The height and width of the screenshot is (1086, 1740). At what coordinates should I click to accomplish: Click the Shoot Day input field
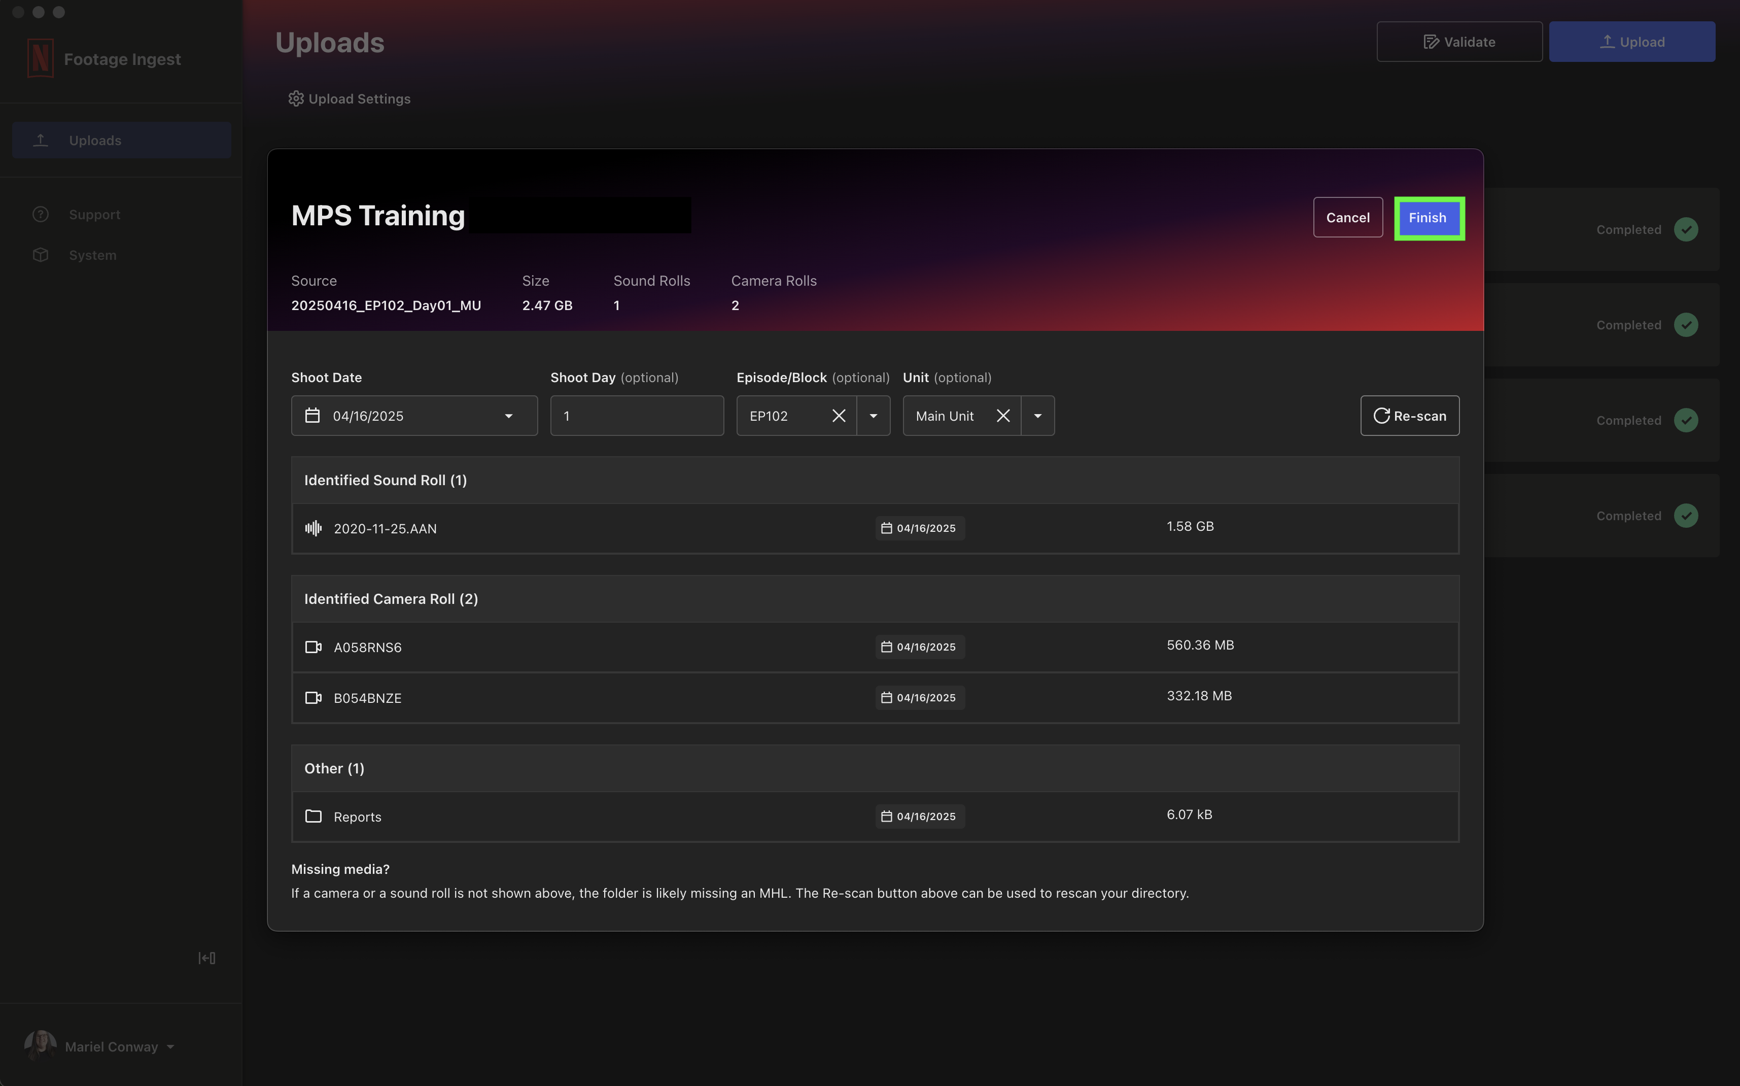pos(637,416)
